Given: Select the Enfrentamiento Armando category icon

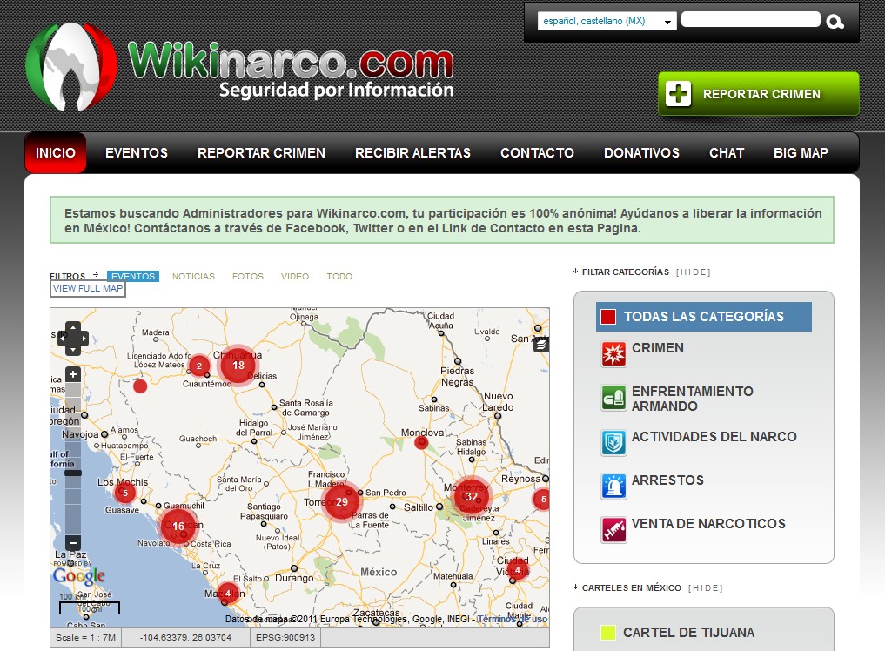Looking at the screenshot, I should pos(613,398).
